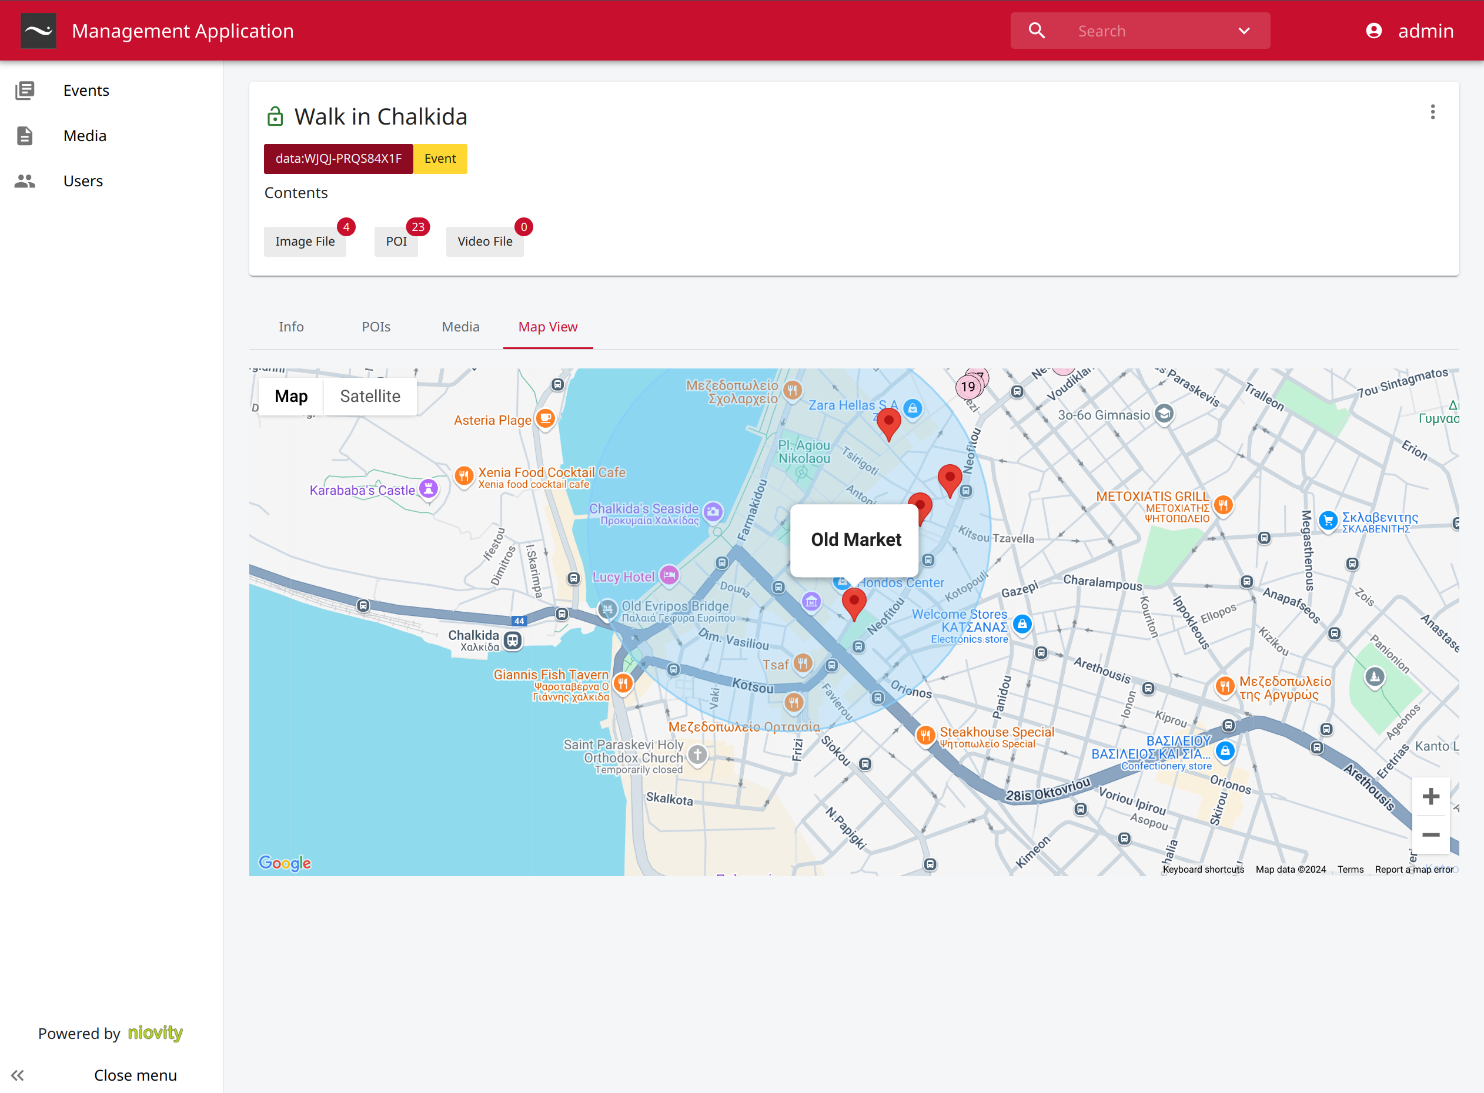Click Karababa's Castle map marker
Screen dimensions: 1484x1093
point(429,489)
